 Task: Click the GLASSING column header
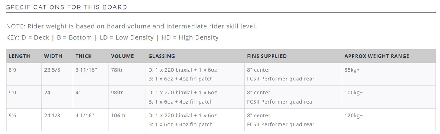161,56
